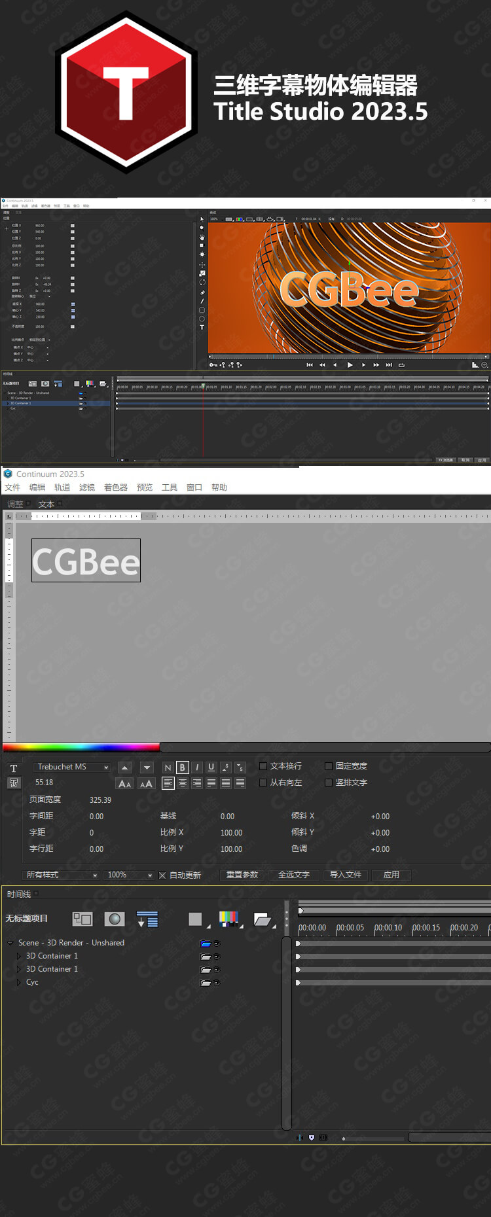Align text center
Image resolution: width=491 pixels, height=1217 pixels.
(183, 783)
